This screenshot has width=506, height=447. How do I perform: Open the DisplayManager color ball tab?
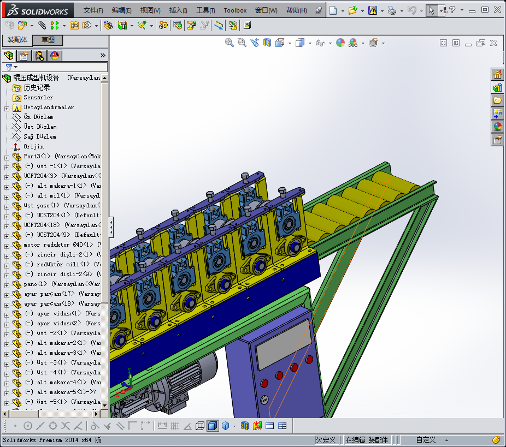pyautogui.click(x=55, y=56)
